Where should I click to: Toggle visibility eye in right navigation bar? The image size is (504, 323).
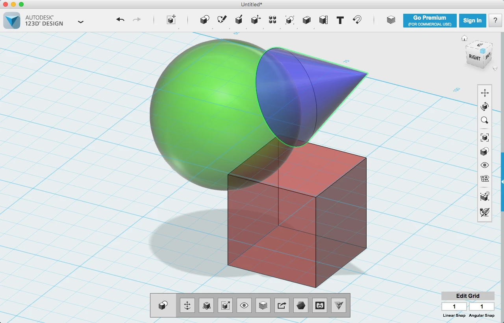[x=485, y=165]
